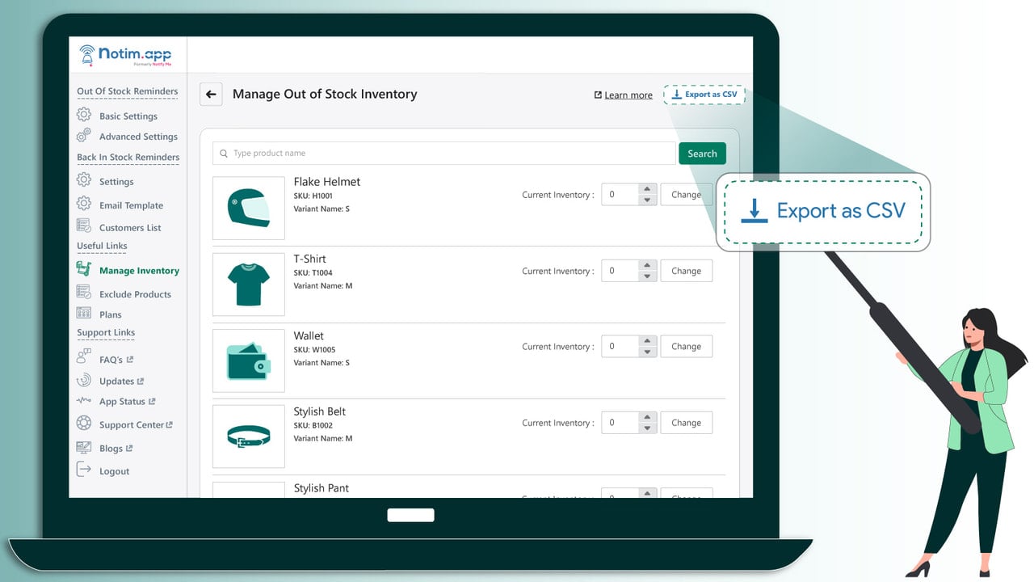The height and width of the screenshot is (582, 1034).
Task: Increase Flake Helmet inventory with up arrow
Action: (647, 189)
